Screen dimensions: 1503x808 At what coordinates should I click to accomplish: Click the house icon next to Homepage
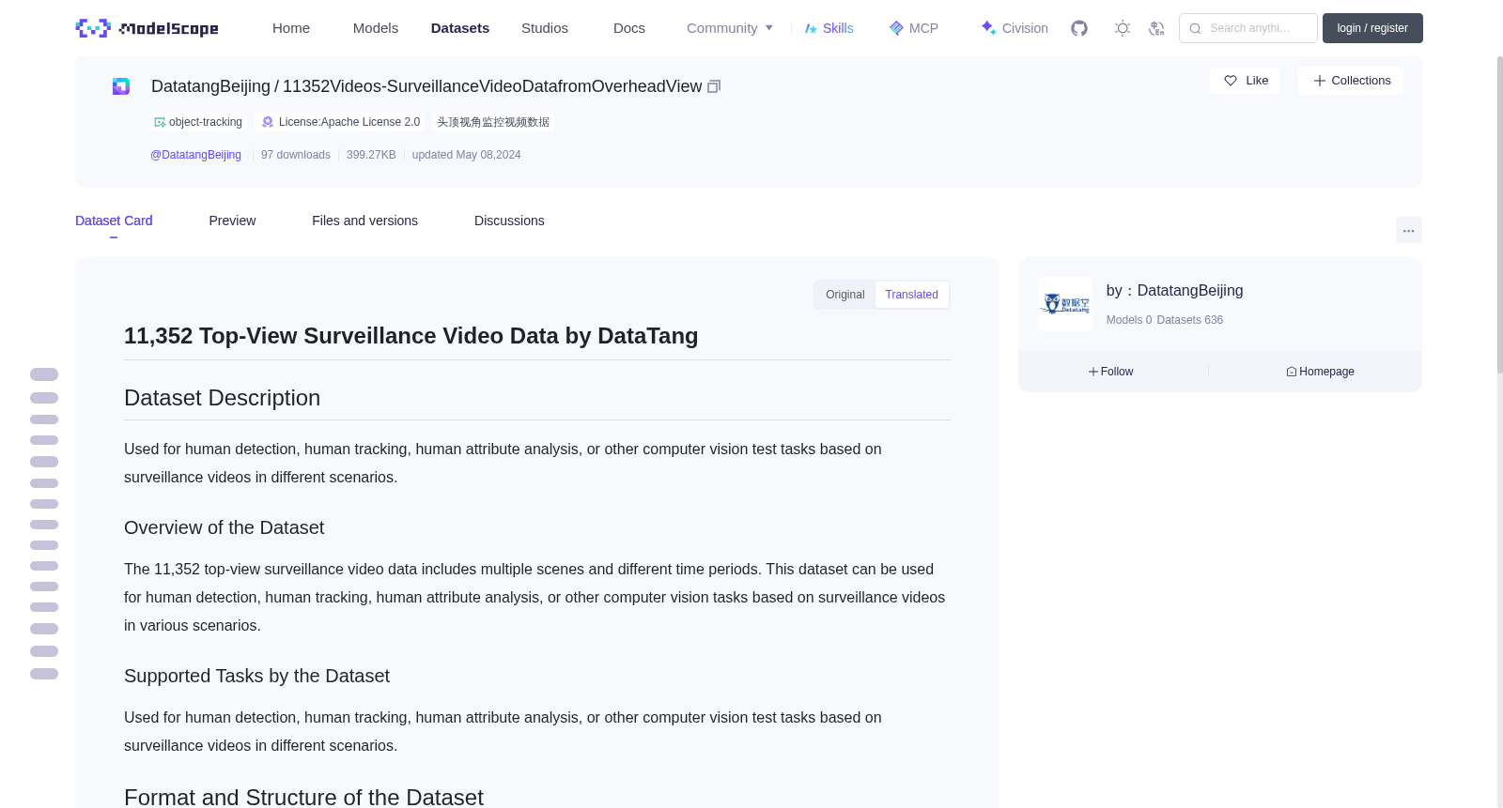point(1292,372)
